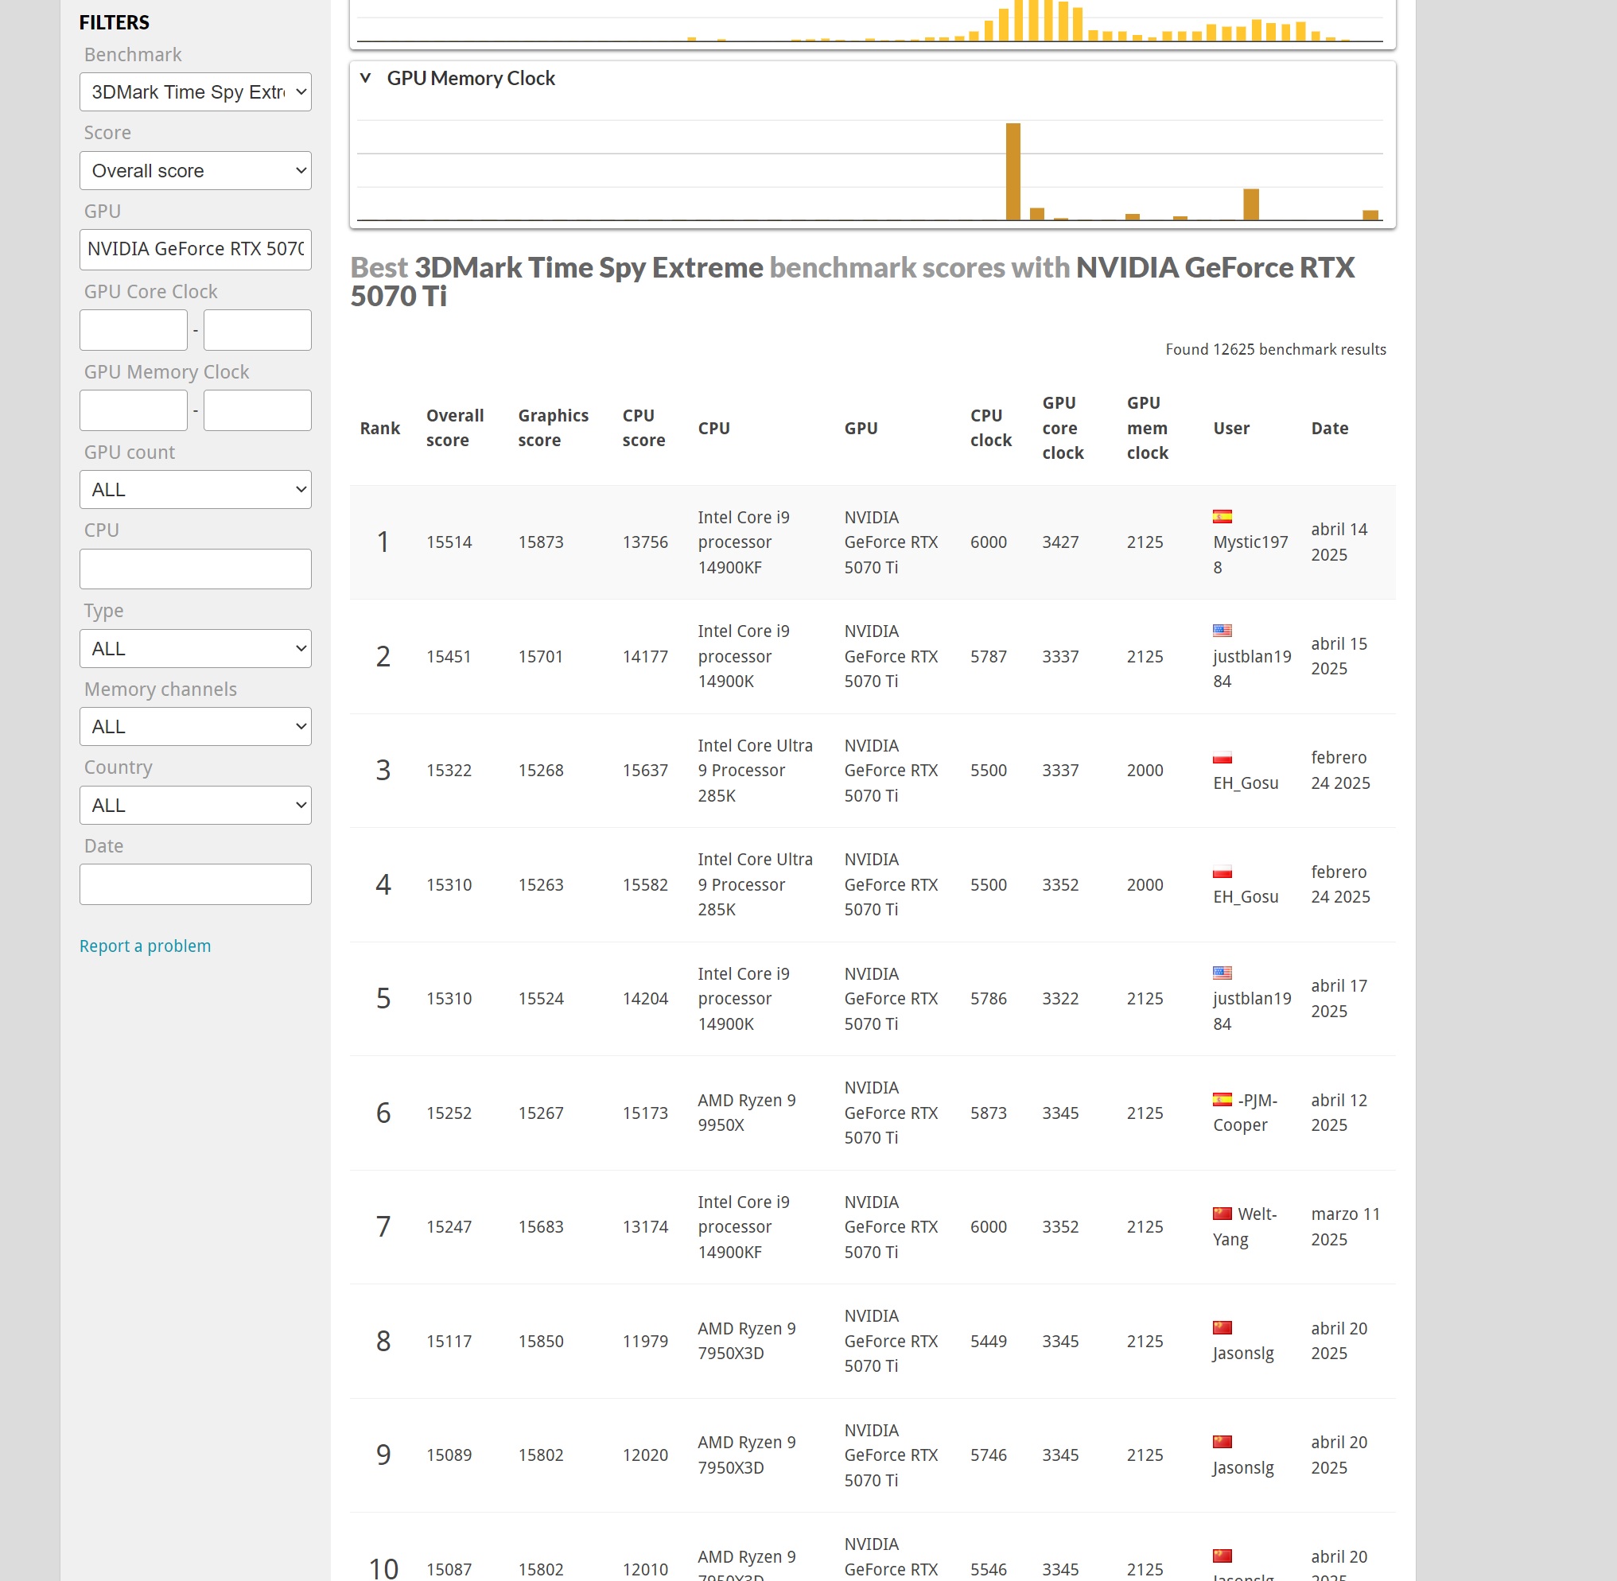Click the Poland flag in rank 4 row
The image size is (1617, 1581).
pos(1222,871)
